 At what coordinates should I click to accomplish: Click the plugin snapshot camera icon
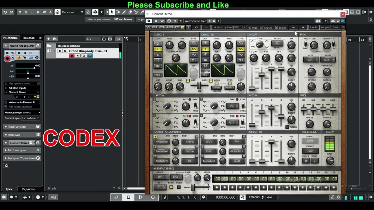click(x=318, y=21)
